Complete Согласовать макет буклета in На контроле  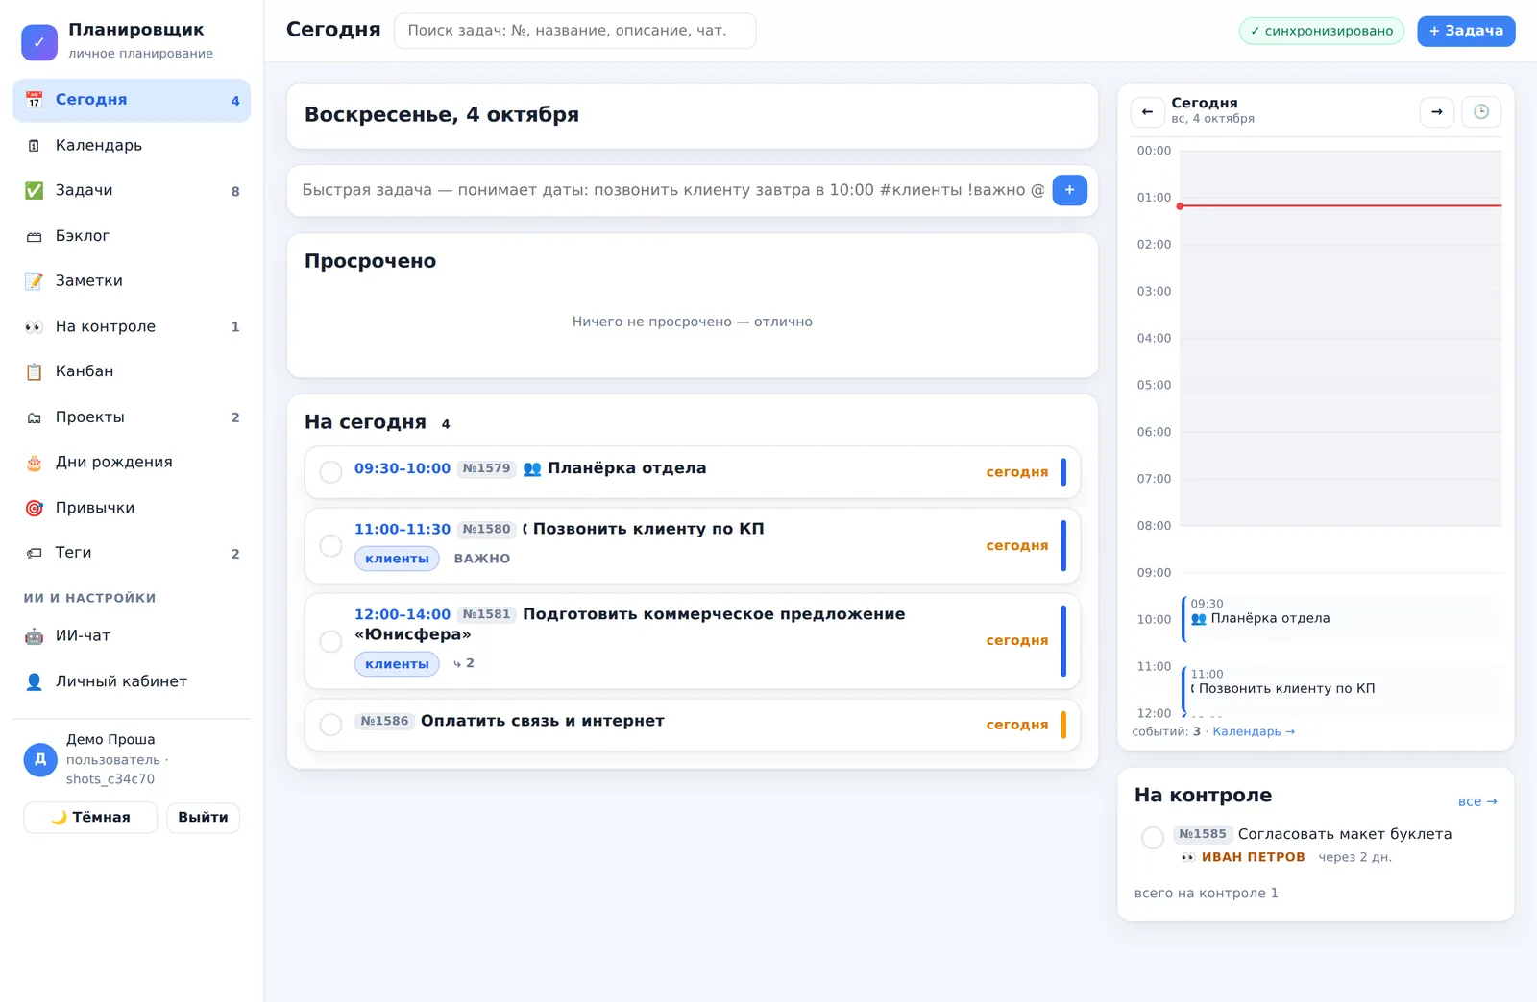pos(1153,838)
